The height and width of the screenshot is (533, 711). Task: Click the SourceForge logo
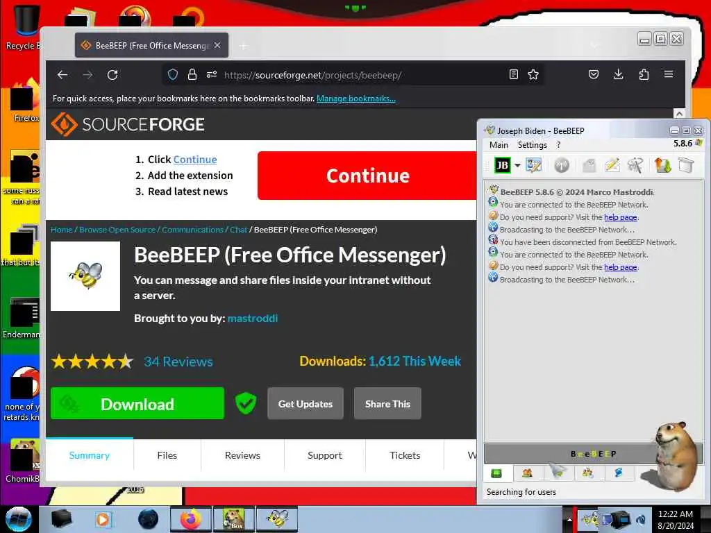click(128, 124)
